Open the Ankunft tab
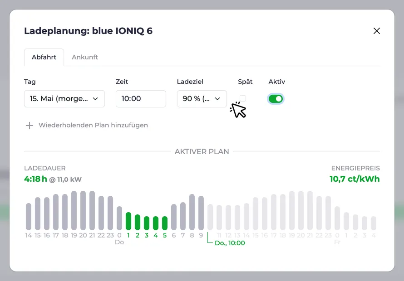Screen dimensions: 404x281 coord(85,57)
